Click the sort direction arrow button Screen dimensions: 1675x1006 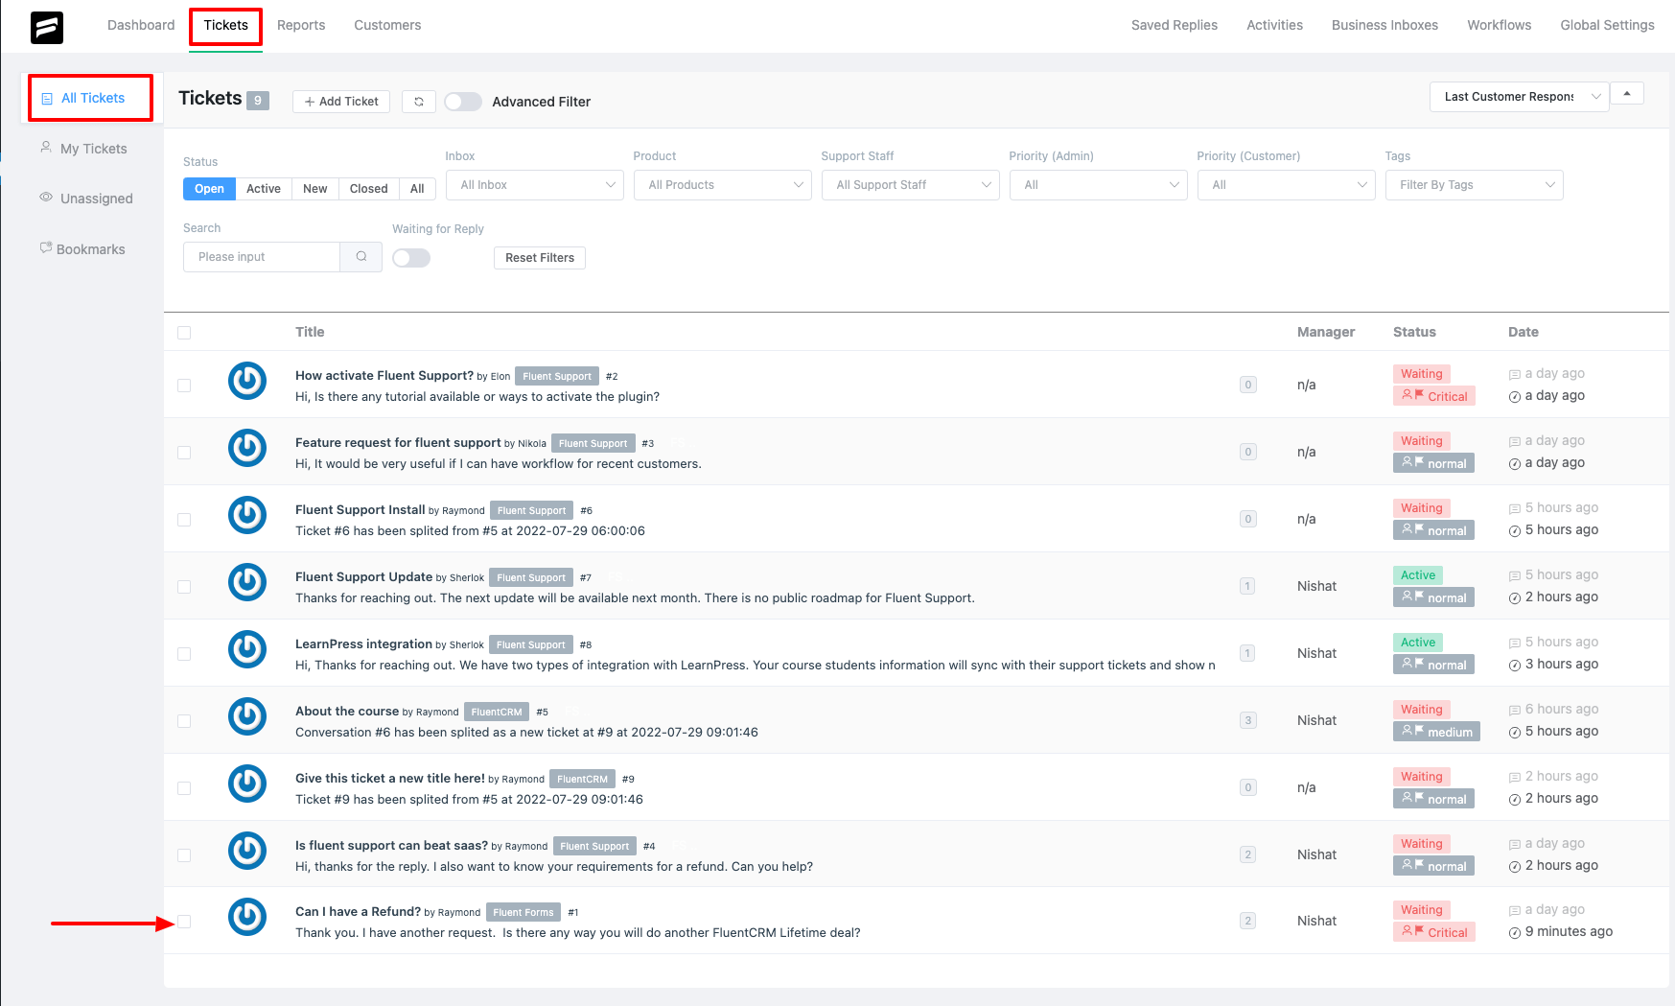1627,93
